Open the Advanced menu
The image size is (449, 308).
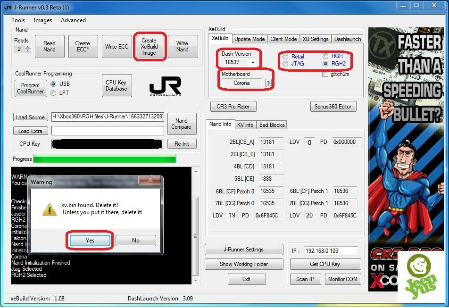click(x=73, y=20)
